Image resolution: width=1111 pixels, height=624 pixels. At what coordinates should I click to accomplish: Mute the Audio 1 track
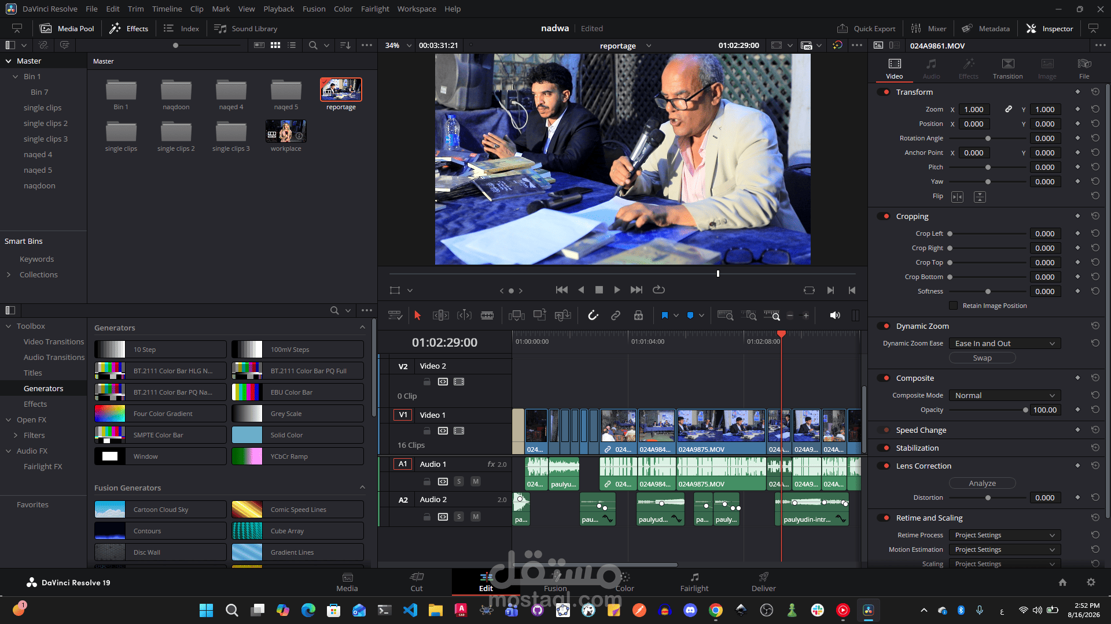click(x=476, y=481)
